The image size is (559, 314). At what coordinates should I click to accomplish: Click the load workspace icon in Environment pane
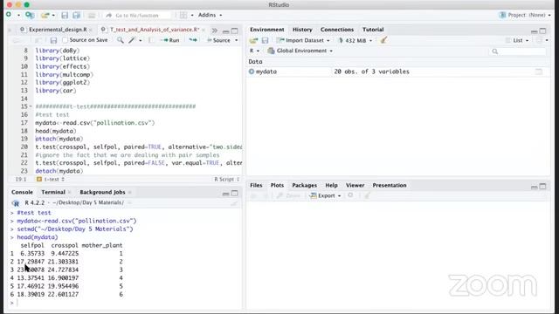tap(253, 41)
